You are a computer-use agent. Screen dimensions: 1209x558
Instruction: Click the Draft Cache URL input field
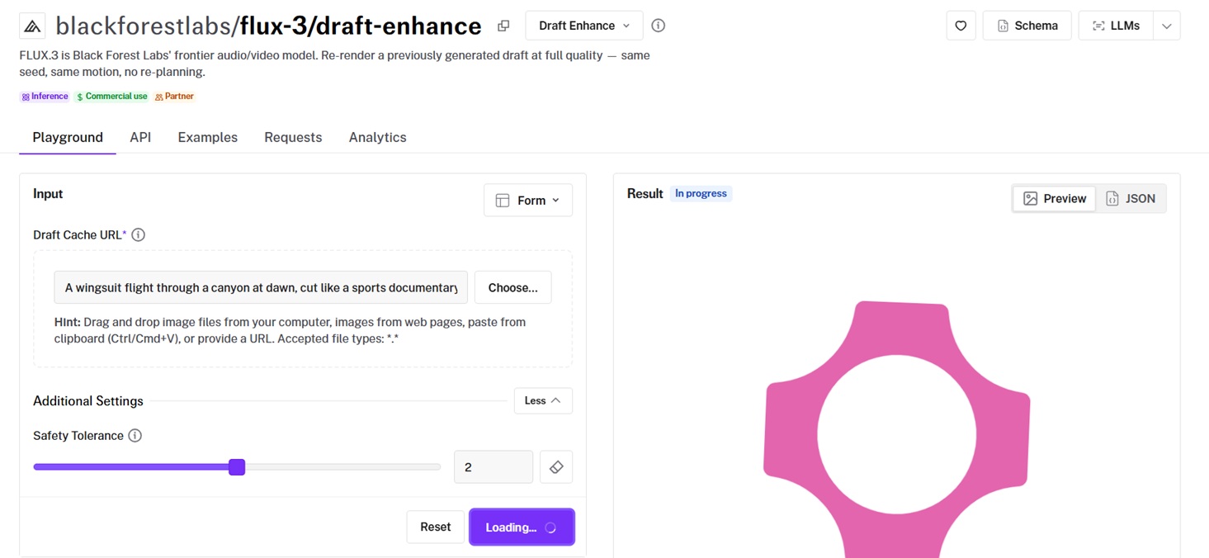(x=261, y=287)
